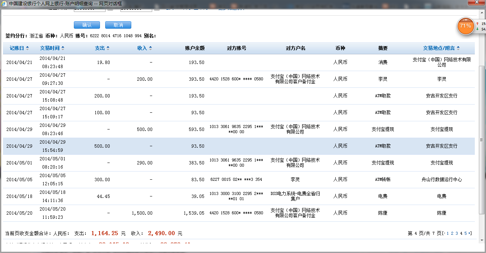Screen dimensions: 486x253
Task: Click the sort arrows beside 交易时间
Action: (x=63, y=48)
